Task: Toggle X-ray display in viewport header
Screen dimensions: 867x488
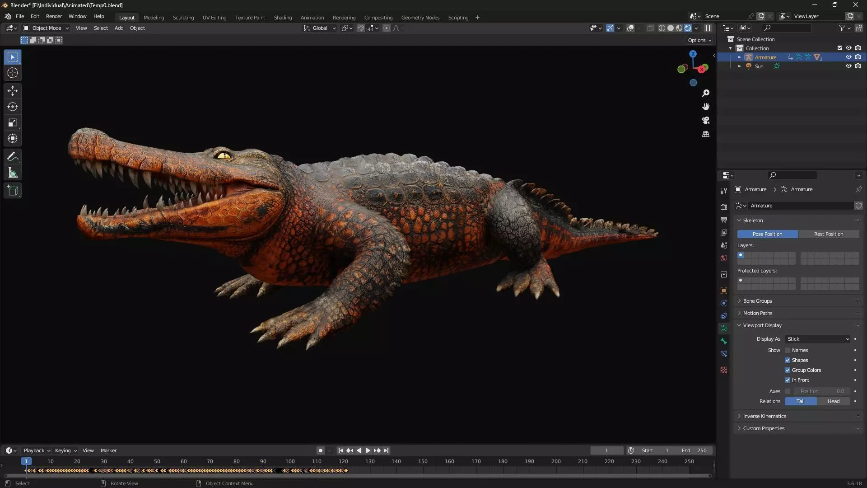Action: [x=650, y=28]
